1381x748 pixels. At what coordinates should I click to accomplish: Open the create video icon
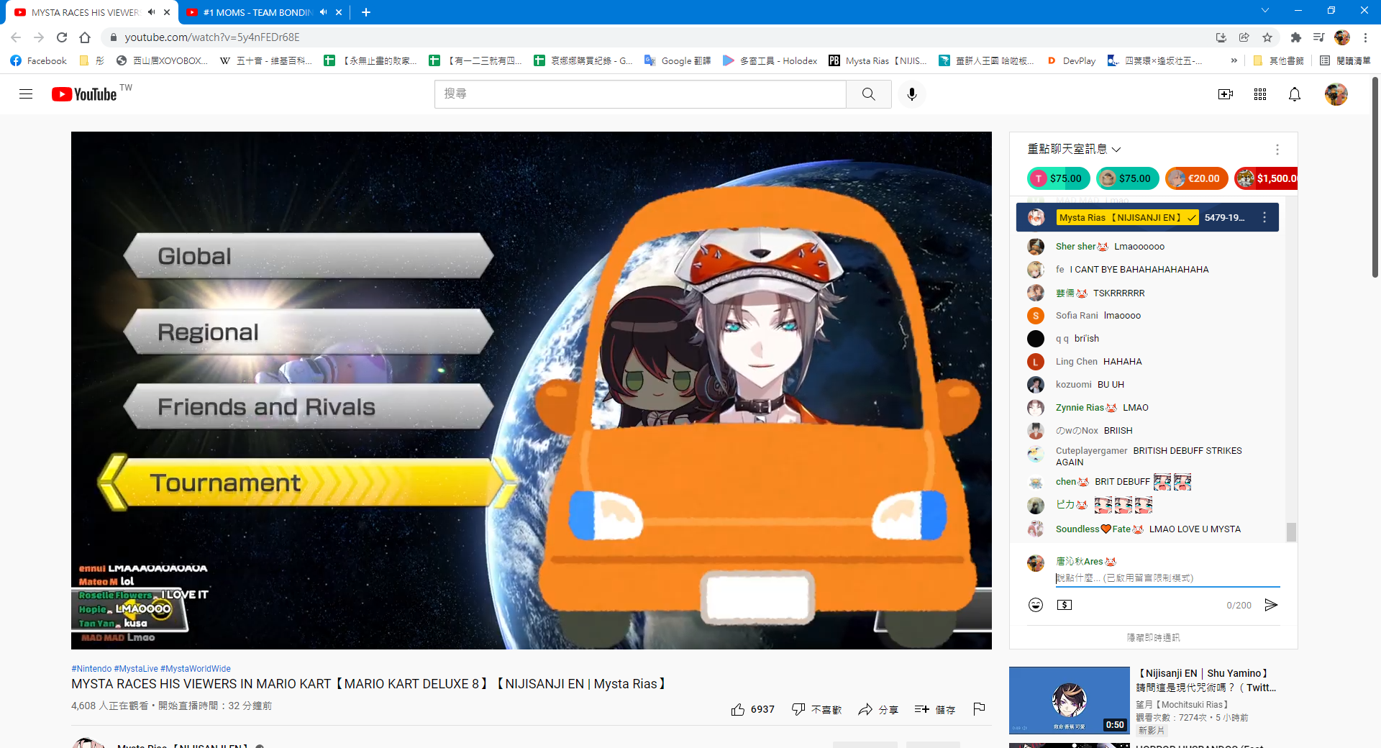pos(1226,94)
